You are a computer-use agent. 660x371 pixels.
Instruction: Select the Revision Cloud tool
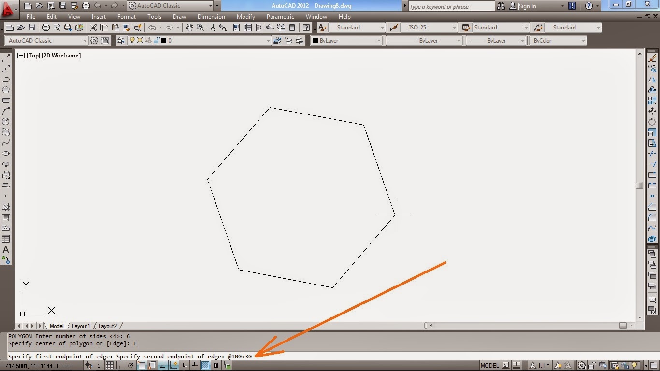click(x=6, y=132)
